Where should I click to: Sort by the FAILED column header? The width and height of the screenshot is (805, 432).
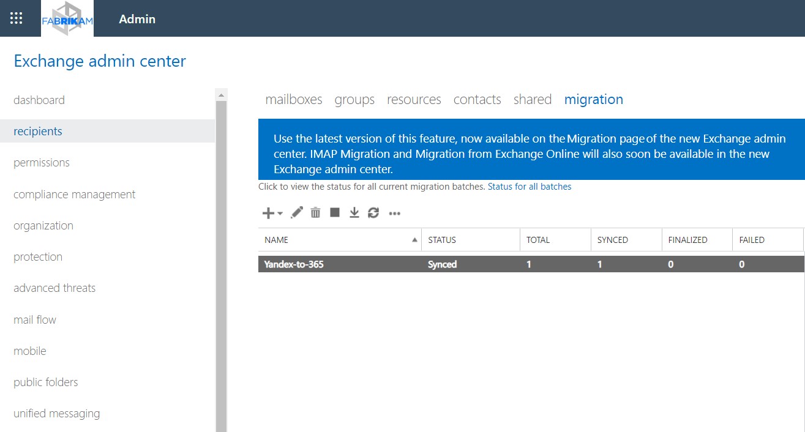(x=768, y=240)
